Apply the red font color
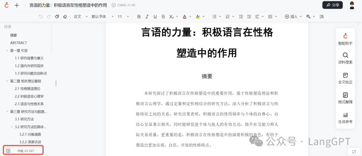This screenshot has width=362, height=156. coord(184,17)
